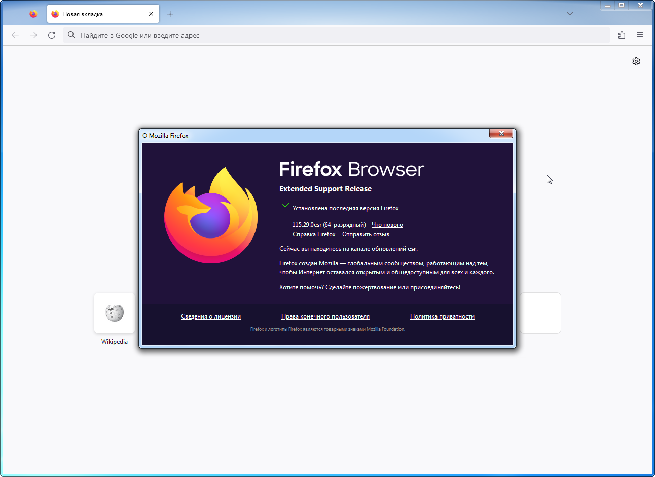Select the Новая вкладка tab

103,14
